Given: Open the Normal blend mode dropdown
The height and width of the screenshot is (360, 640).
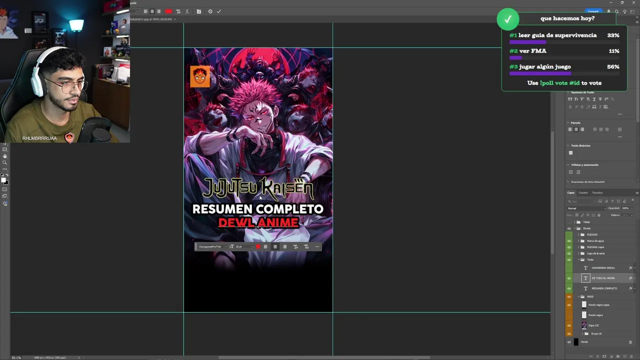Looking at the screenshot, I should point(587,208).
